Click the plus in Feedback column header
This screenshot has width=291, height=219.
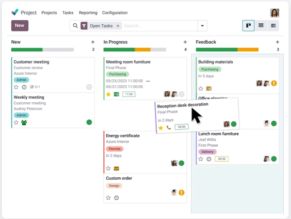[277, 42]
